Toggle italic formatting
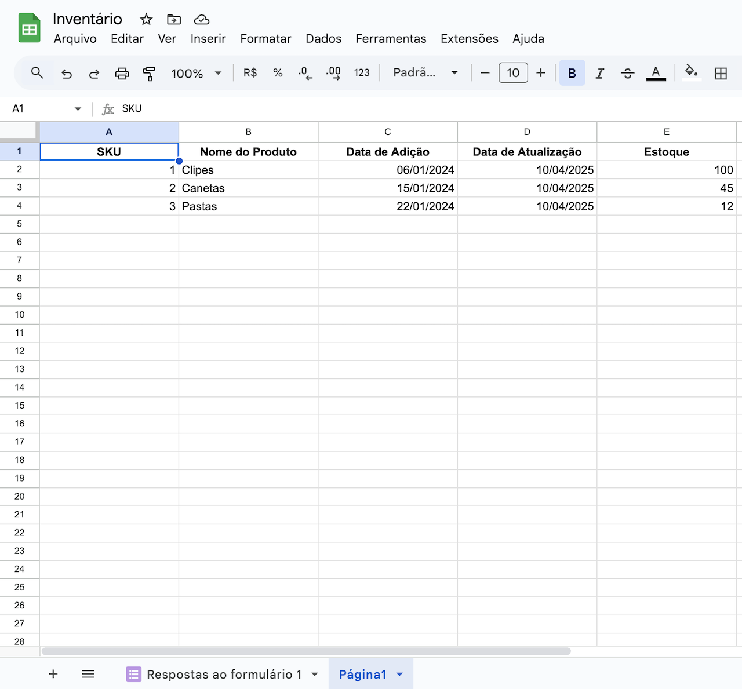This screenshot has height=689, width=742. click(x=600, y=74)
